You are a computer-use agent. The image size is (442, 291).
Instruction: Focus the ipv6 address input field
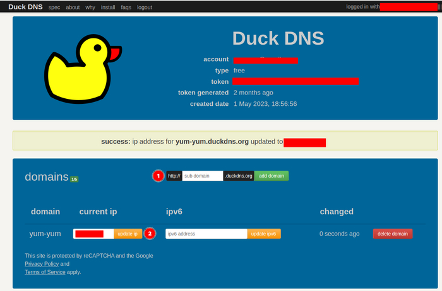(206, 234)
